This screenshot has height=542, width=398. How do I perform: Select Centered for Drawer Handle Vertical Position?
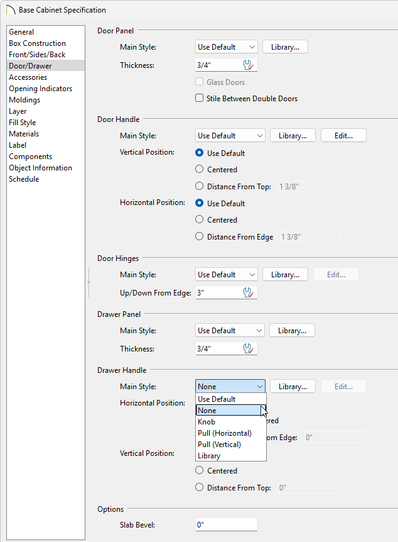[200, 470]
